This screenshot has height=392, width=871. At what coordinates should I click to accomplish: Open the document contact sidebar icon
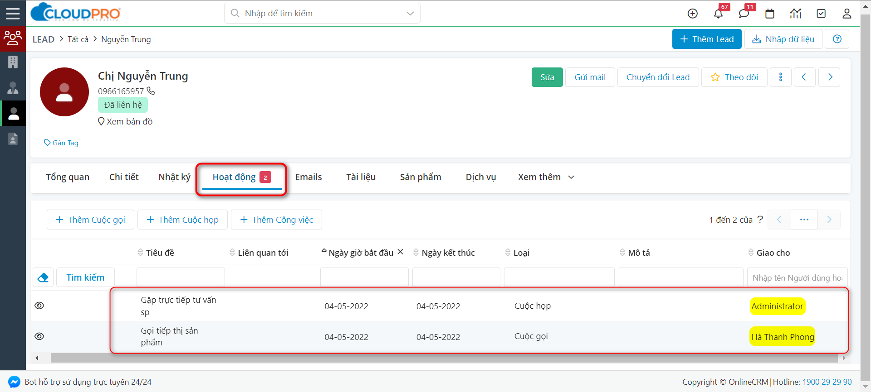coord(13,139)
